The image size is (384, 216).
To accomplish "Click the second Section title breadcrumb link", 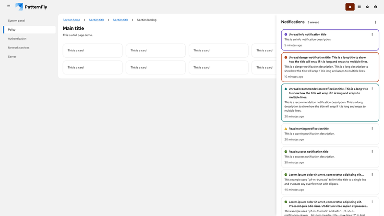I will 120,20.
